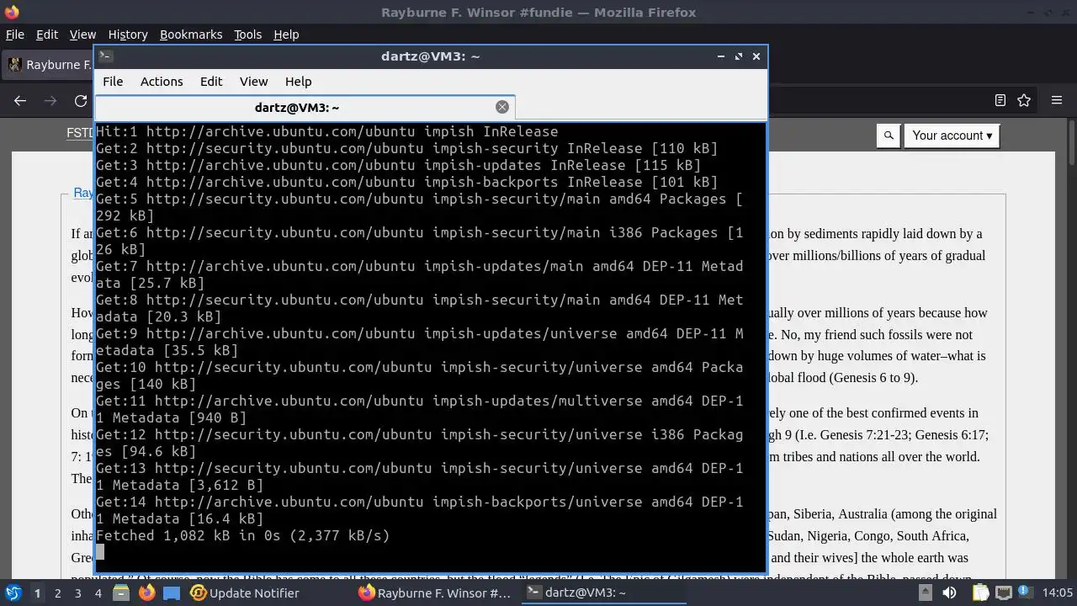This screenshot has height=606, width=1077.
Task: Open the Actions menu in the terminal
Action: pyautogui.click(x=162, y=82)
